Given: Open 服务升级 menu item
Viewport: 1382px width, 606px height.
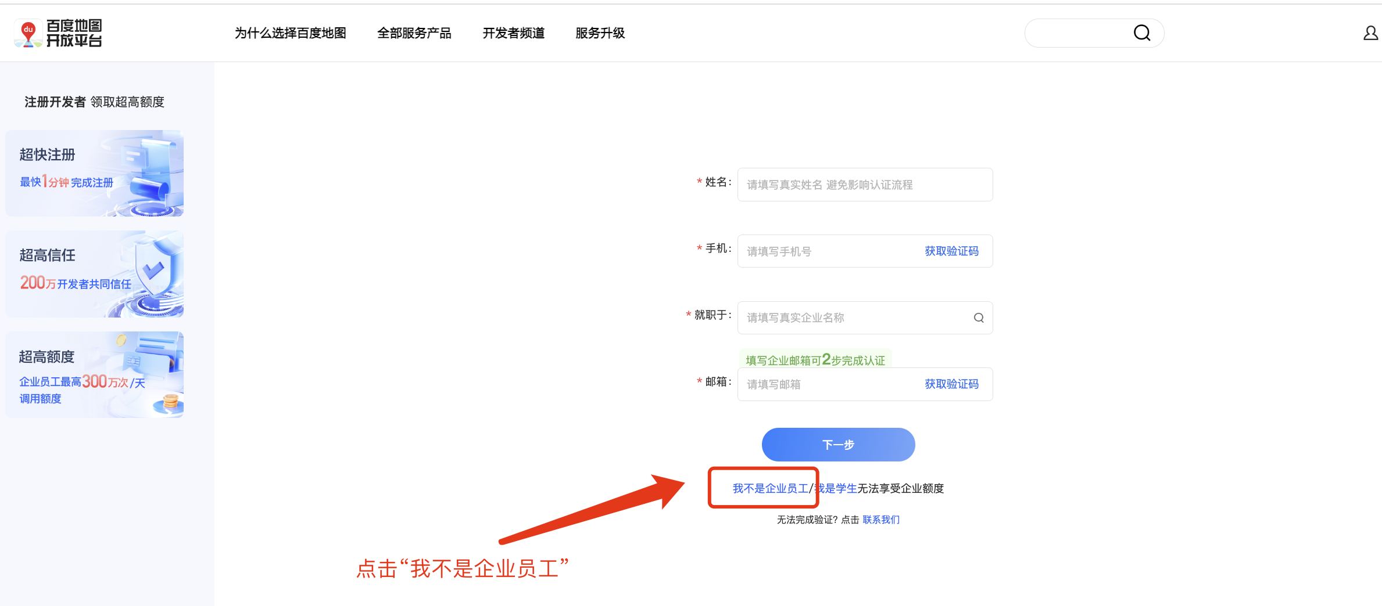Looking at the screenshot, I should (600, 33).
